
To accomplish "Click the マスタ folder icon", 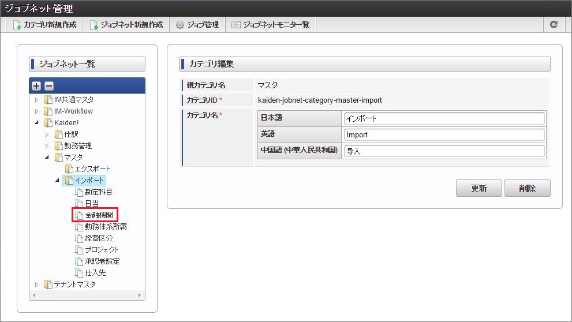I will click(x=58, y=157).
